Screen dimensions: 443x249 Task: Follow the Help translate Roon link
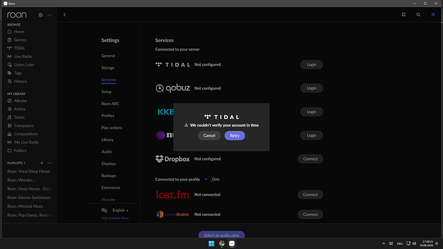[x=115, y=218]
